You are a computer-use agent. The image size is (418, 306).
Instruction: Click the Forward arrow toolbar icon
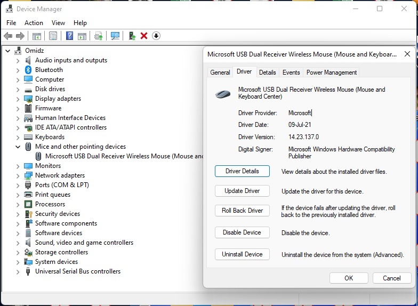click(x=20, y=36)
